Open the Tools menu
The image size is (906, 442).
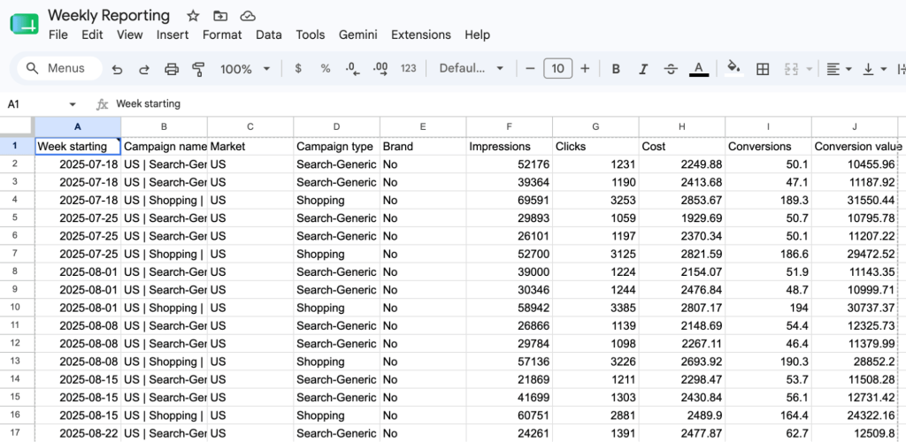click(311, 34)
